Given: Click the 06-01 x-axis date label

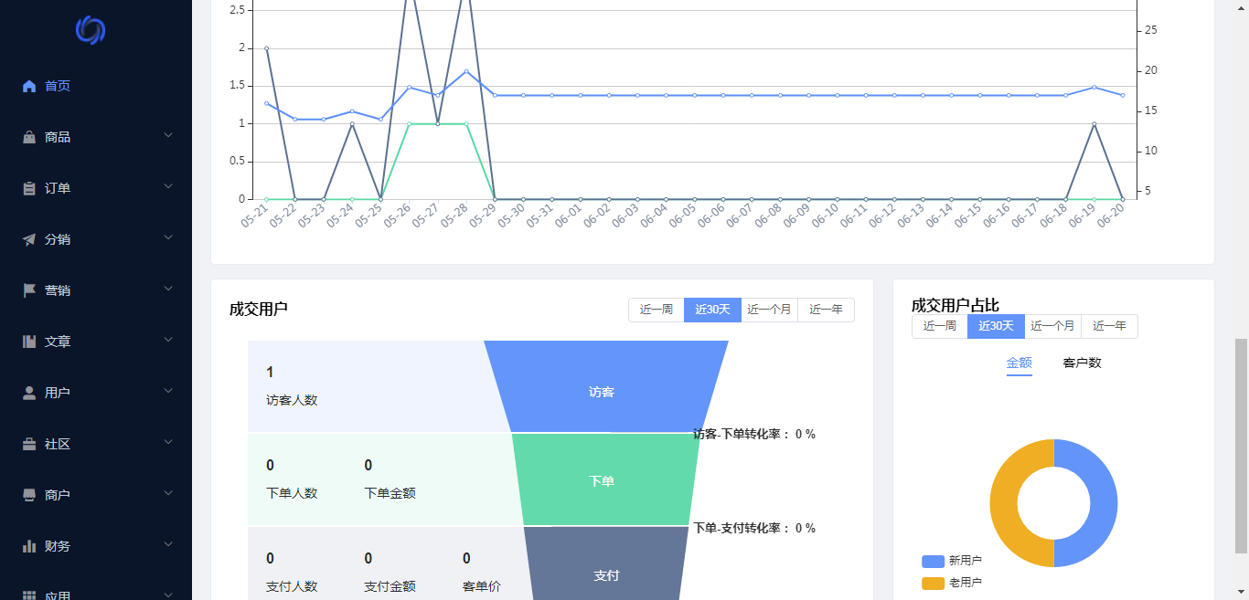Looking at the screenshot, I should [569, 216].
